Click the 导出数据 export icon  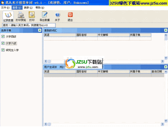(x=45, y=16)
